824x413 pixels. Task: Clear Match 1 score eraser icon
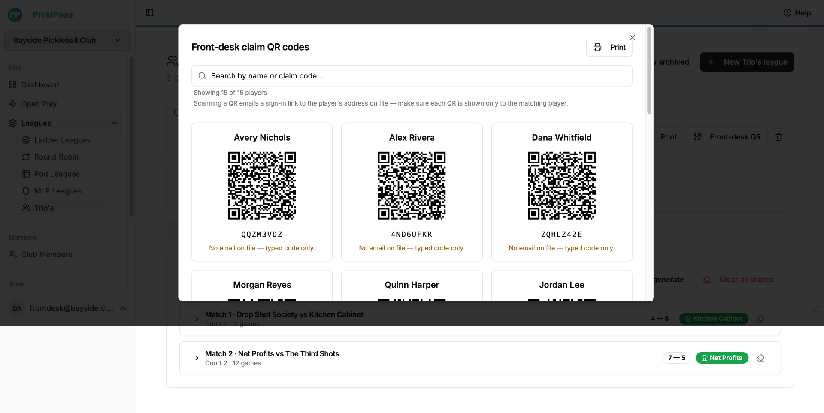(x=760, y=319)
